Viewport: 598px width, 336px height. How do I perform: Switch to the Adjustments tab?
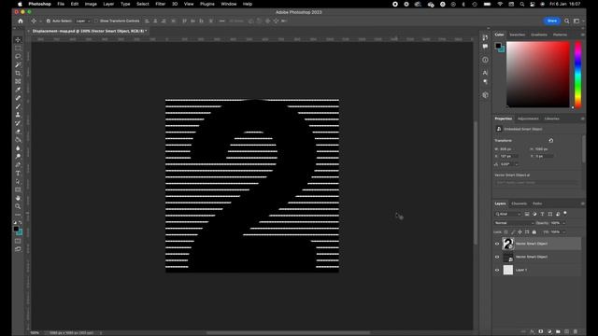coord(528,119)
